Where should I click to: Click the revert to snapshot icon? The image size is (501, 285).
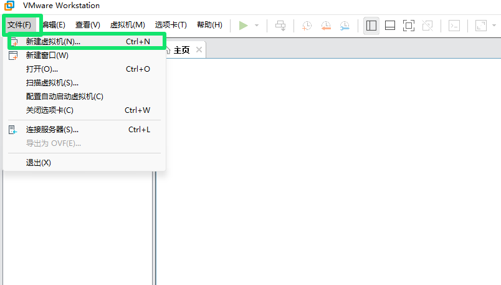[326, 25]
